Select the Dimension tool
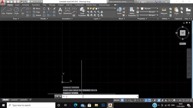Screen dimensions: 193x108 pyautogui.click(x=68, y=11)
